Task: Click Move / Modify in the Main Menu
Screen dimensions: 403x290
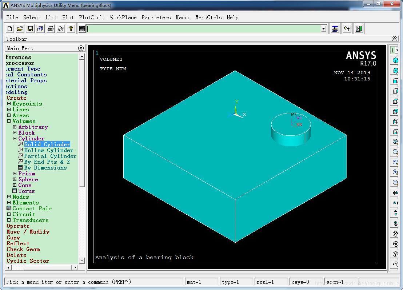Action: tap(28, 232)
